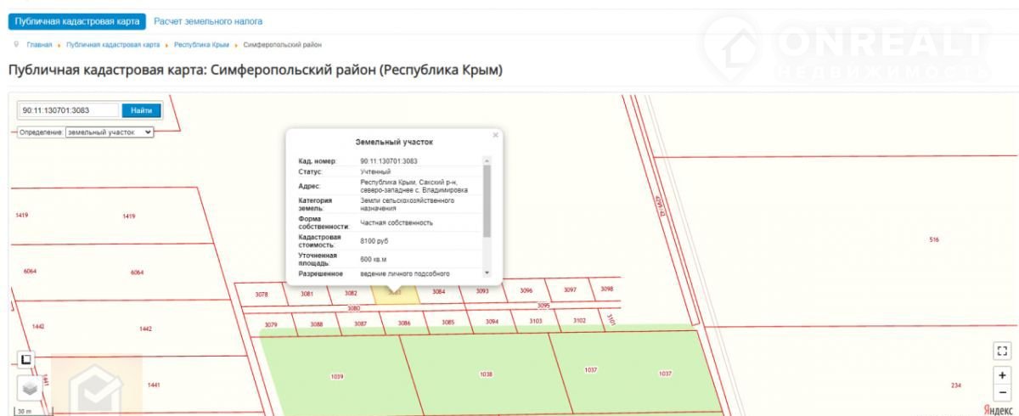Zoom in with the plus button
Viewport: 1019px width, 416px height.
1003,374
